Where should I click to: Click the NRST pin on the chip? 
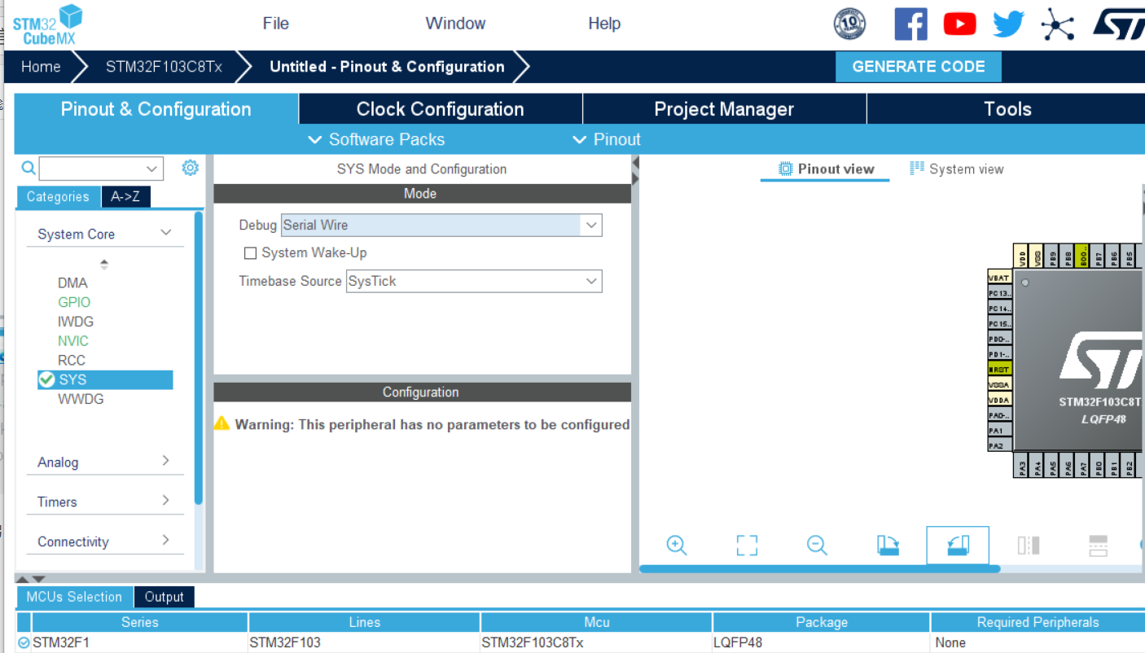(999, 369)
